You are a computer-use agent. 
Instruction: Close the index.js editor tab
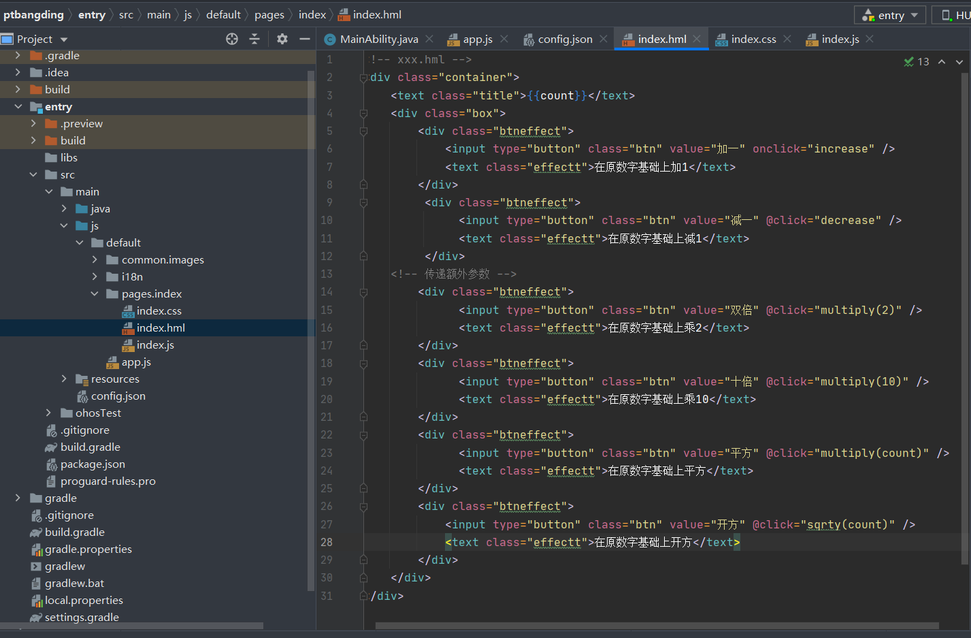870,39
